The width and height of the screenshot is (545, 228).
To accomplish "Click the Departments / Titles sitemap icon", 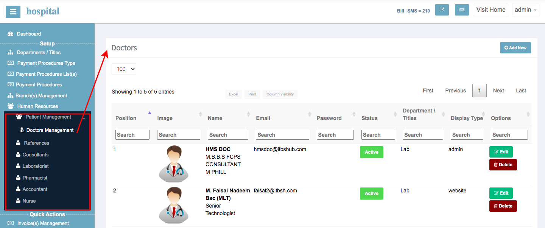I will [x=11, y=52].
